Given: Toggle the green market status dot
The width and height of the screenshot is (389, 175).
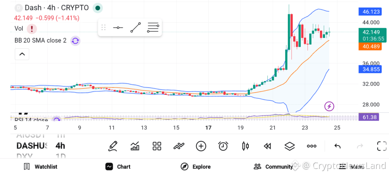Looking at the screenshot, I should click(98, 8).
